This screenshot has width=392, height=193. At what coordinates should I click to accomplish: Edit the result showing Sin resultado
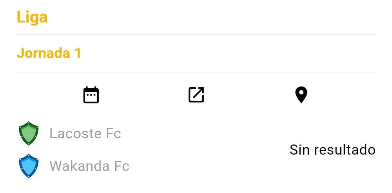click(332, 150)
